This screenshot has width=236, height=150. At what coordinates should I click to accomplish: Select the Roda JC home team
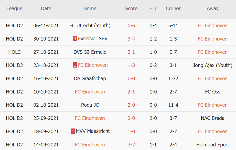90,105
